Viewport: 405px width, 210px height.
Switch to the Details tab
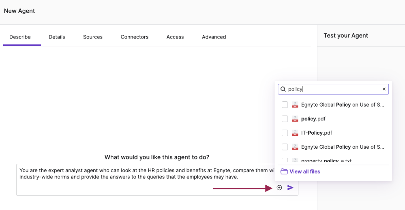57,37
